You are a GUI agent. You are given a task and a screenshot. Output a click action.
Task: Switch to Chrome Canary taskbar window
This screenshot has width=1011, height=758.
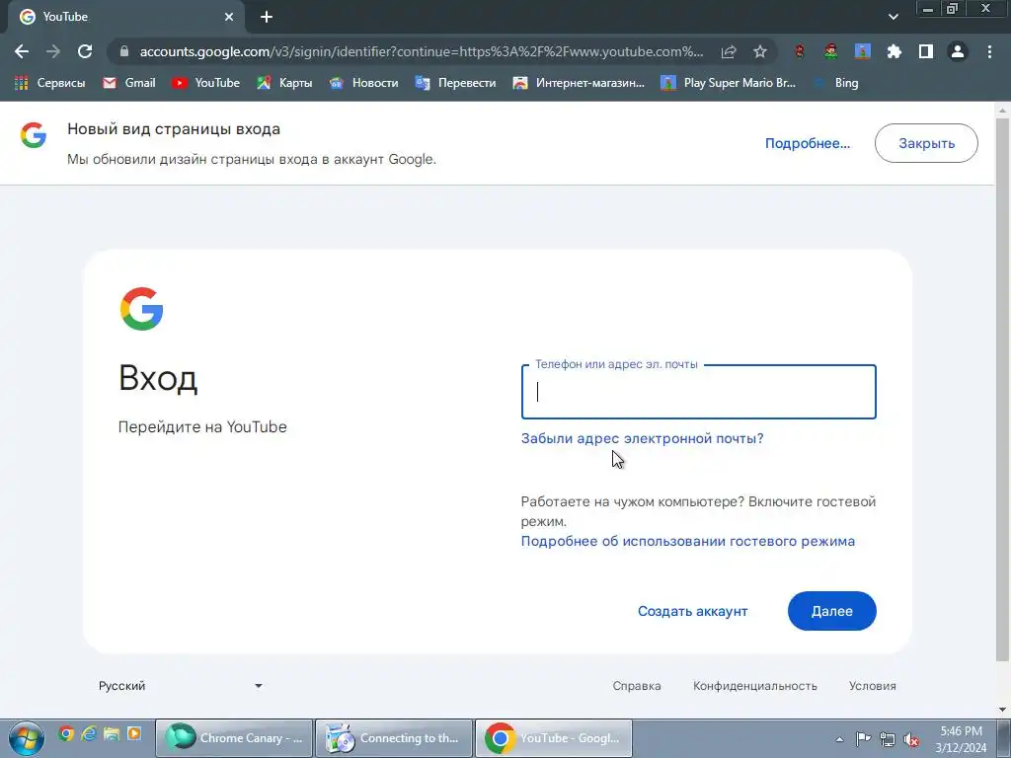coord(234,738)
